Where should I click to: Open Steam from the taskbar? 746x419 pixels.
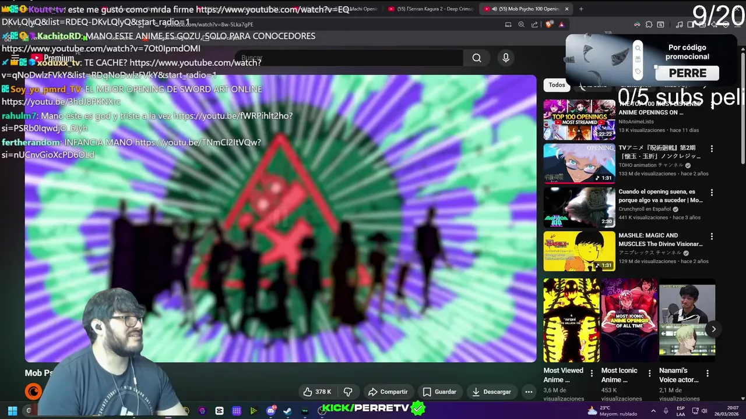287,410
